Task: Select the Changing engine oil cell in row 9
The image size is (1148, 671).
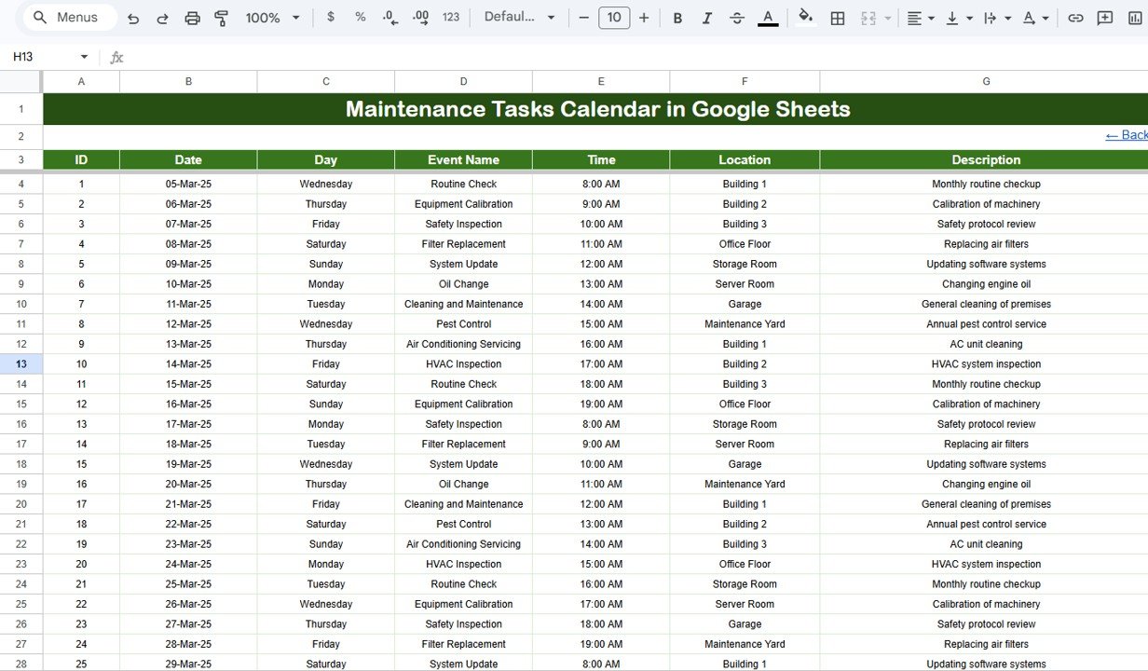Action: pyautogui.click(x=986, y=284)
